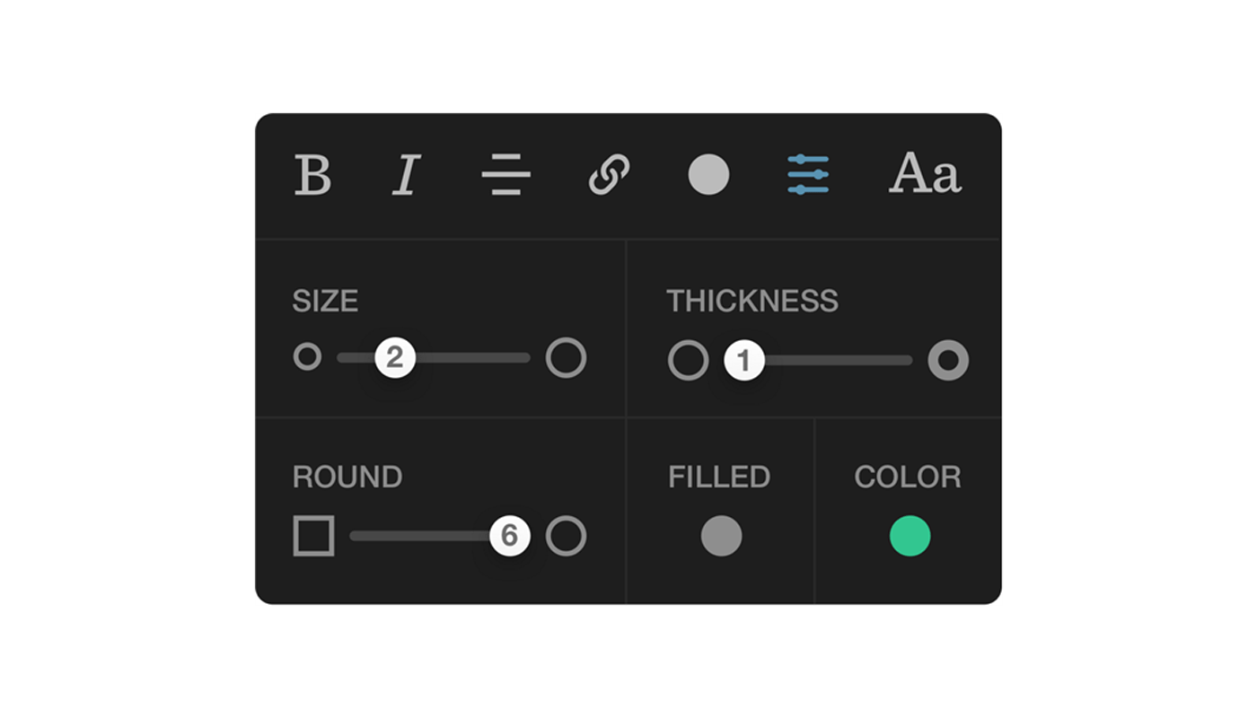Screen dimensions: 1257x718
Task: Toggle bold formatting with B icon
Action: coord(312,174)
